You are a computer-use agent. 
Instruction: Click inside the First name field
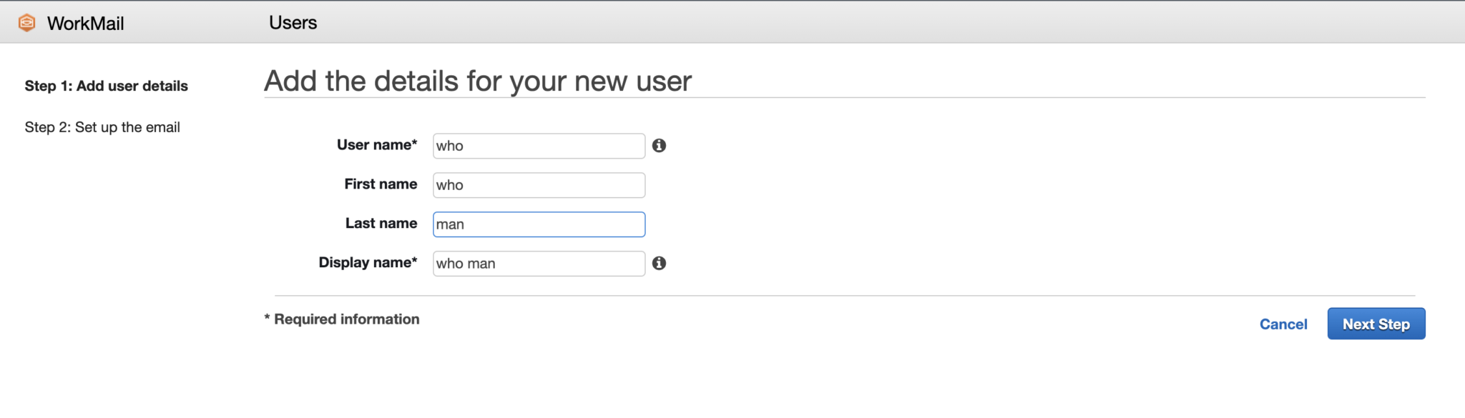(538, 184)
